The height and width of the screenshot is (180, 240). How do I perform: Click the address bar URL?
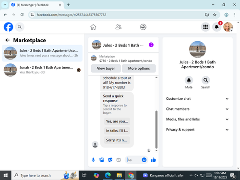72,15
